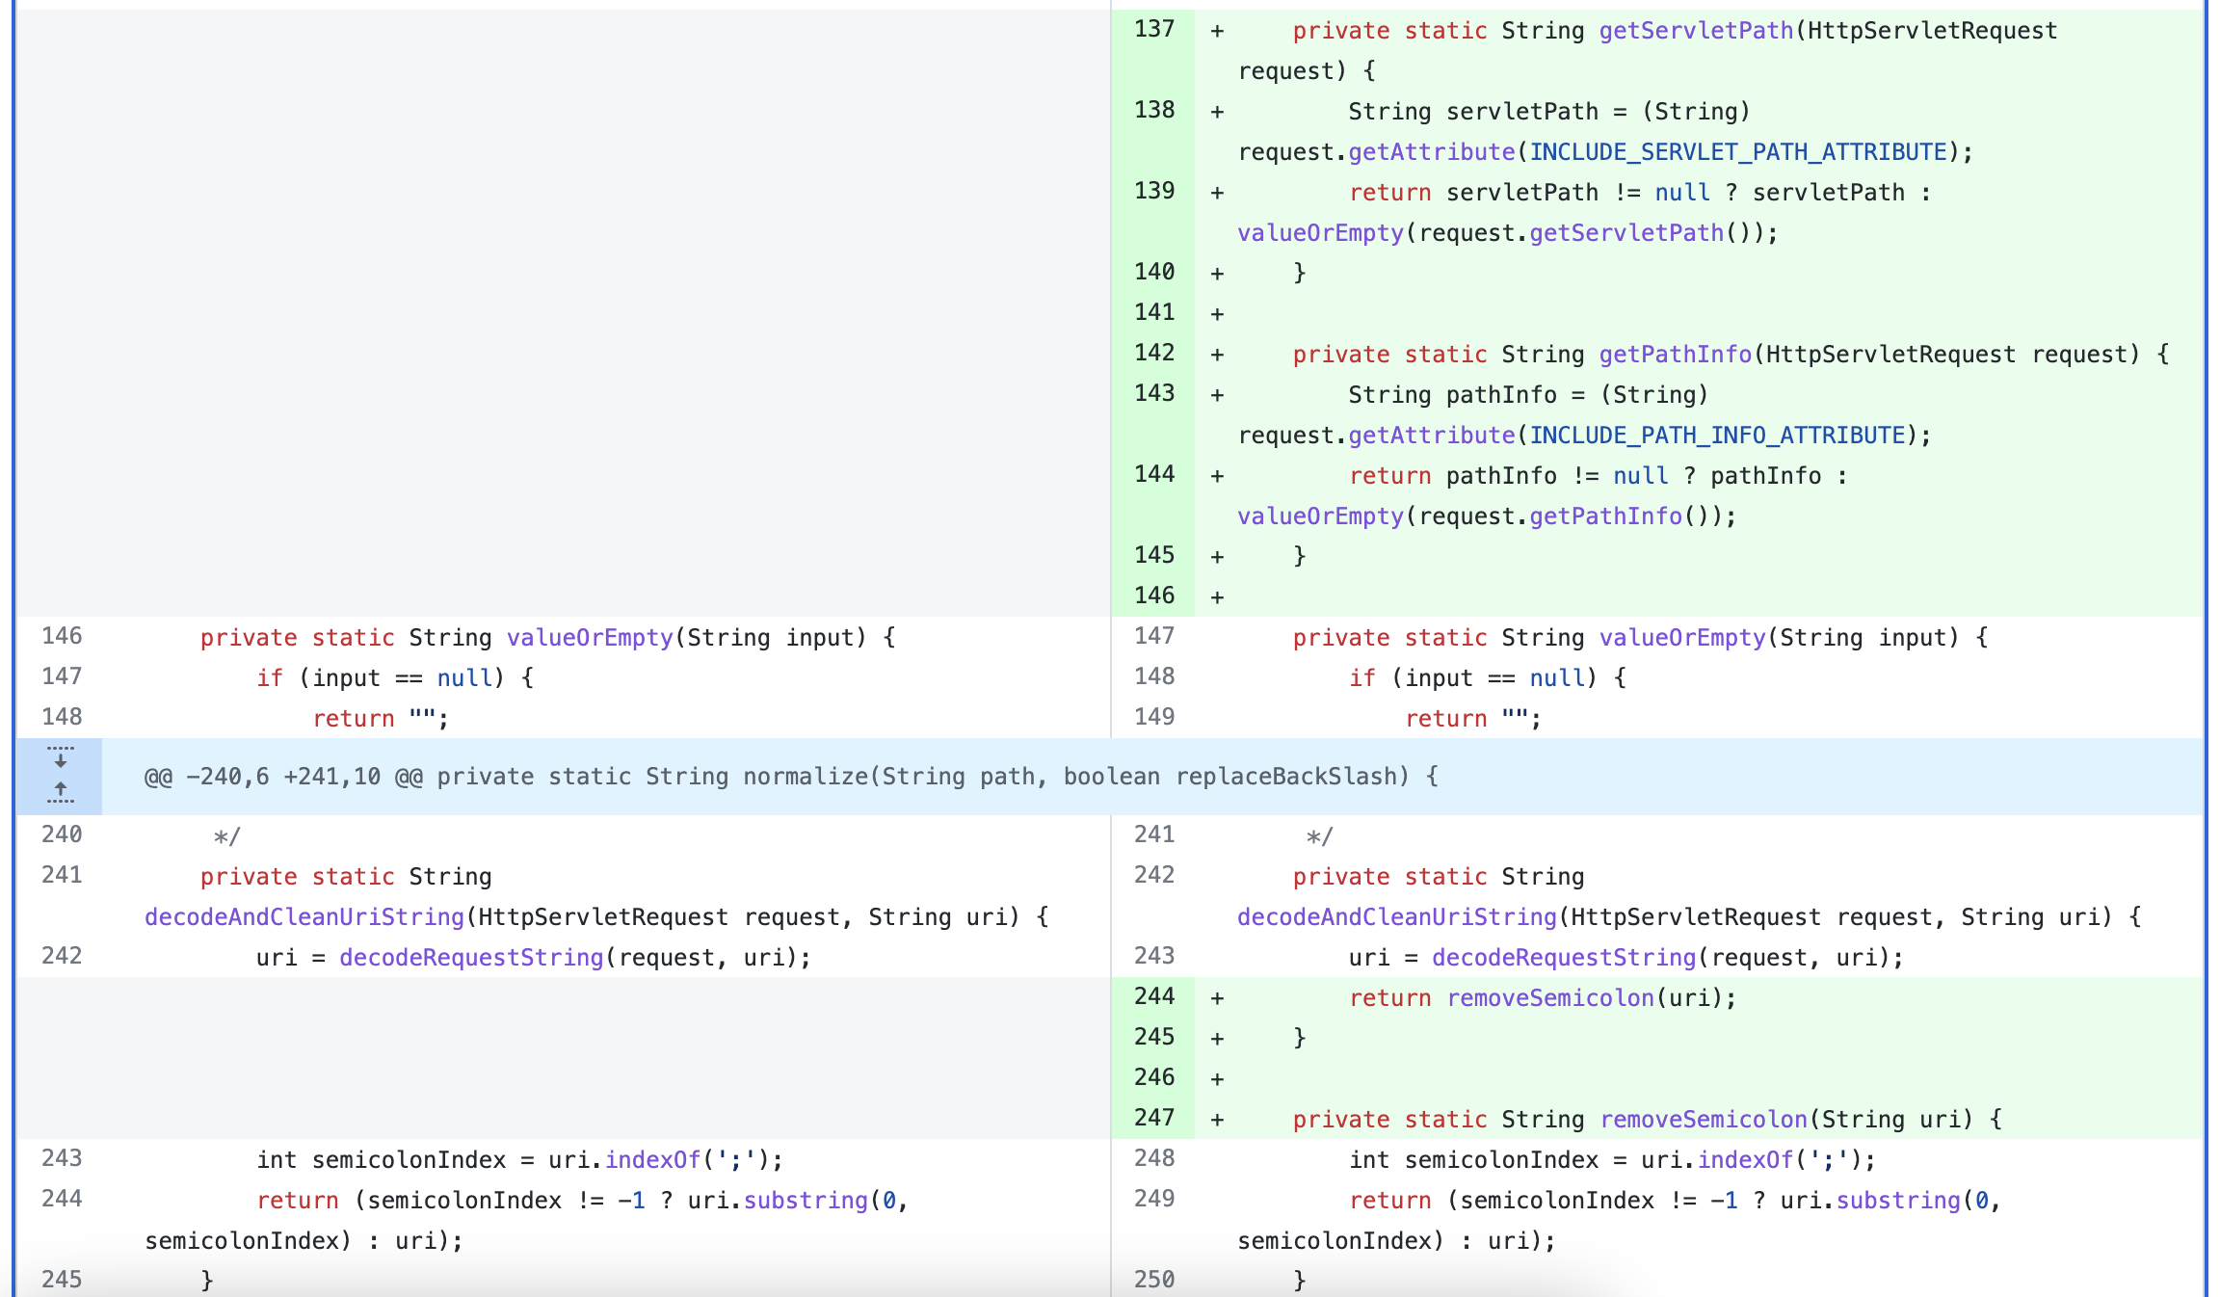Click decodeRequestString call on right line 243

coord(1563,958)
